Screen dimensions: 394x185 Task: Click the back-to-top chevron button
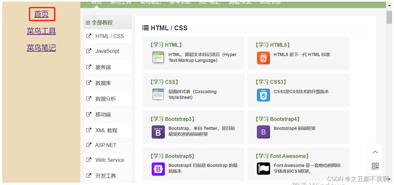375,152
